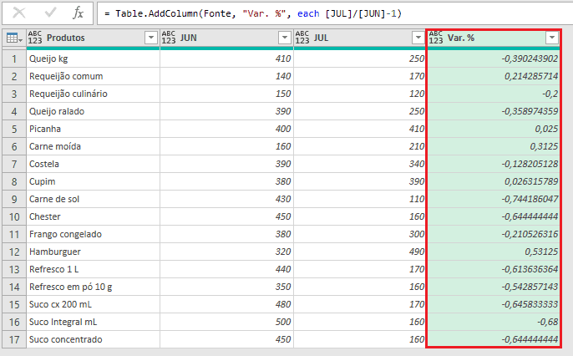The image size is (573, 356).
Task: Click Var. % value -0,744186047
Action: point(494,199)
